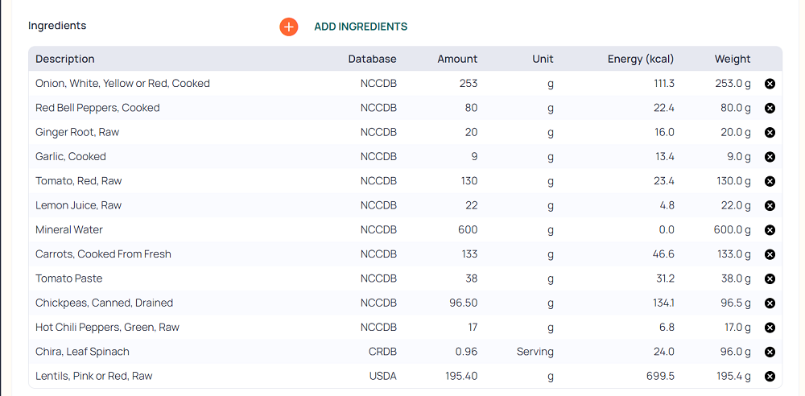Click the Hot Chili Peppers description
Viewport: 805px width, 396px height.
[107, 328]
